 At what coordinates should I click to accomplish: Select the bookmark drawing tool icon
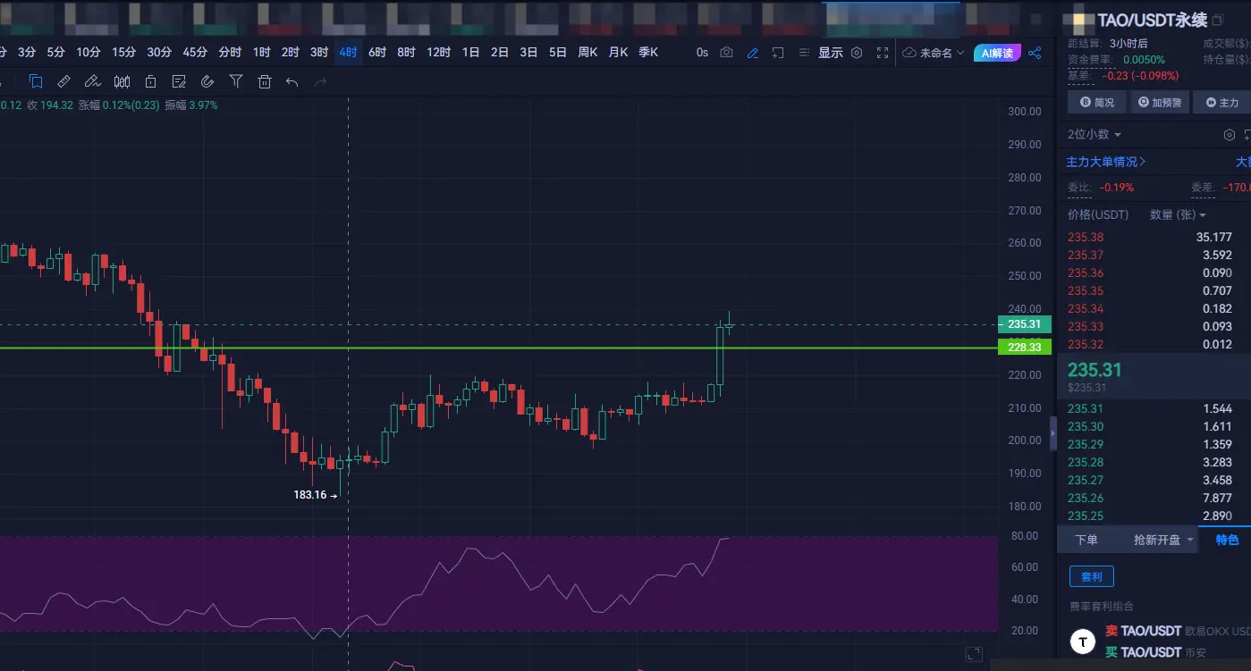click(x=36, y=81)
